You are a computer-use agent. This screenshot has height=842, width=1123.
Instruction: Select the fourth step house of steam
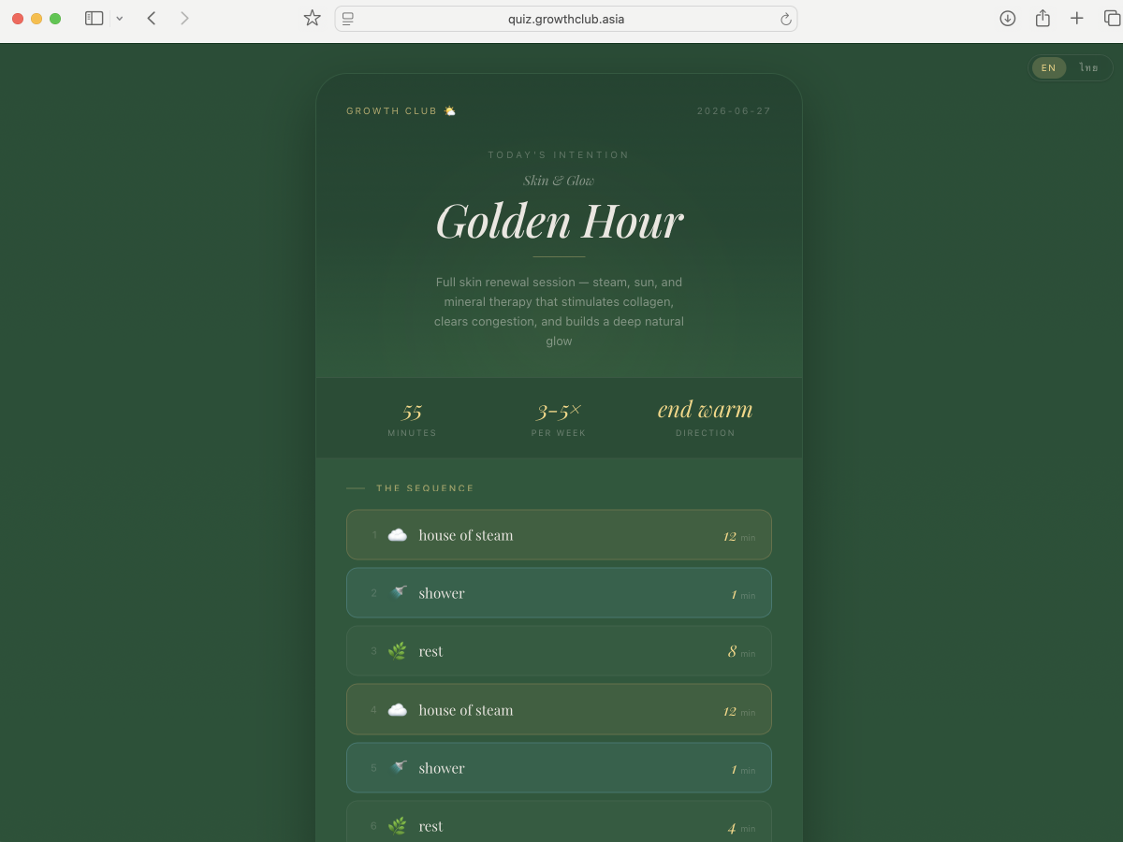559,710
